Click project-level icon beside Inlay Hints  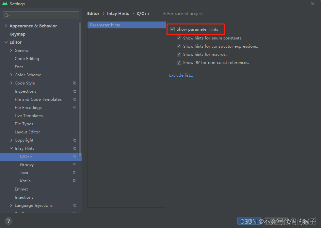(74, 148)
